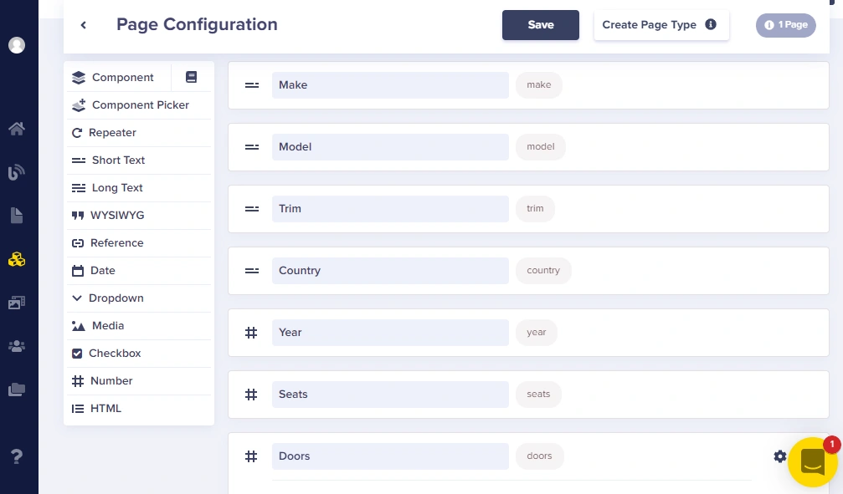Open settings gear for Doors field
Image resolution: width=843 pixels, height=494 pixels.
(780, 456)
